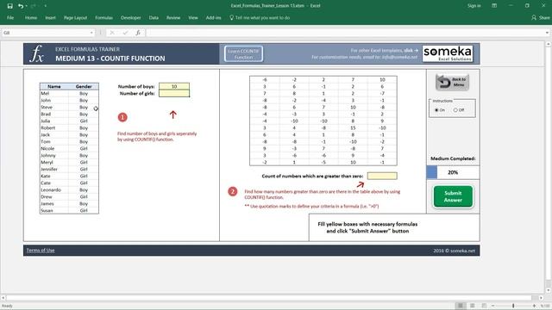Viewport: 552px width, 310px height.
Task: Select the Susan name cell
Action: pos(54,210)
